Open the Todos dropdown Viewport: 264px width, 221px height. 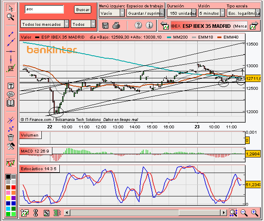point(83,24)
